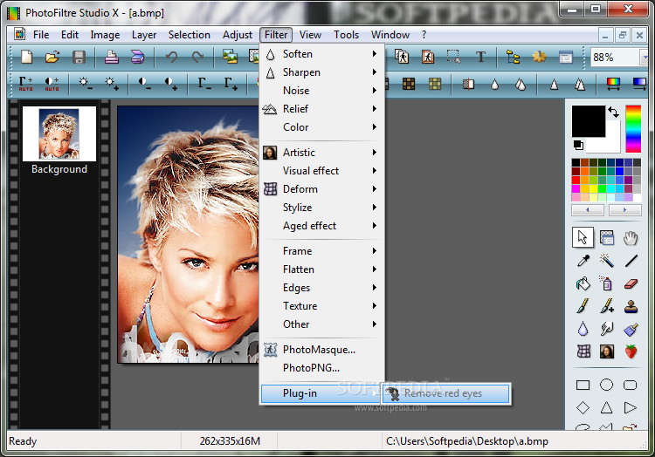Select the Pipette eyedropper tool
This screenshot has height=457, width=655.
coord(583,261)
